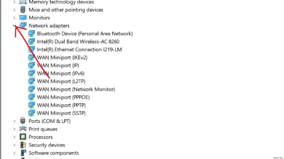Click the Monitors device category icon

click(23, 18)
